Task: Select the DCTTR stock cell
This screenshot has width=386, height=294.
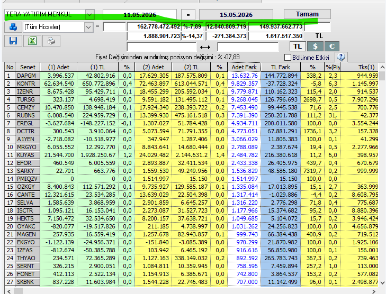Action: point(28,131)
